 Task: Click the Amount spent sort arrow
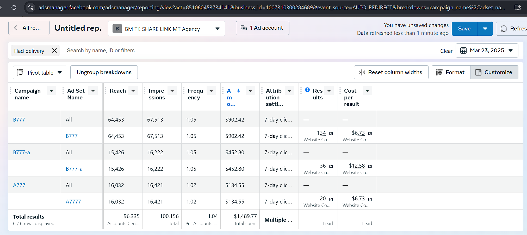pyautogui.click(x=239, y=91)
